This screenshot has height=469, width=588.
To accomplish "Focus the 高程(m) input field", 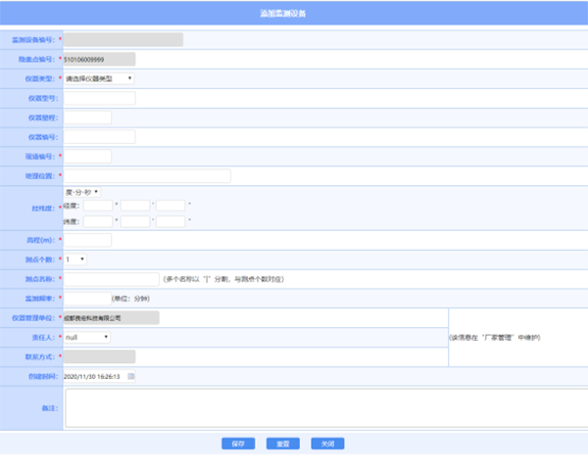I will point(87,240).
